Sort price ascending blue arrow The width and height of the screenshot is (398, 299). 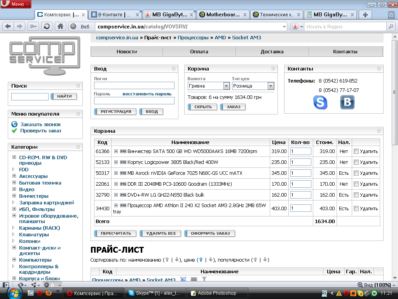click(201, 260)
